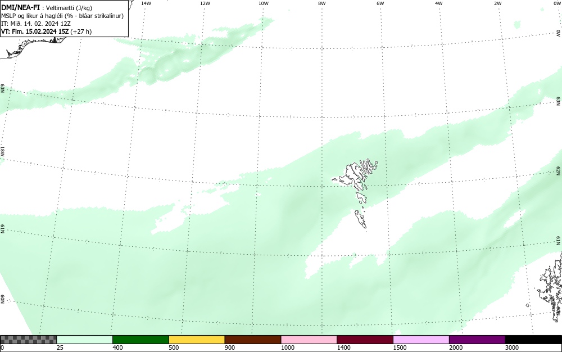Click the "Veltimætti (J/kg)" parameter label

point(69,8)
